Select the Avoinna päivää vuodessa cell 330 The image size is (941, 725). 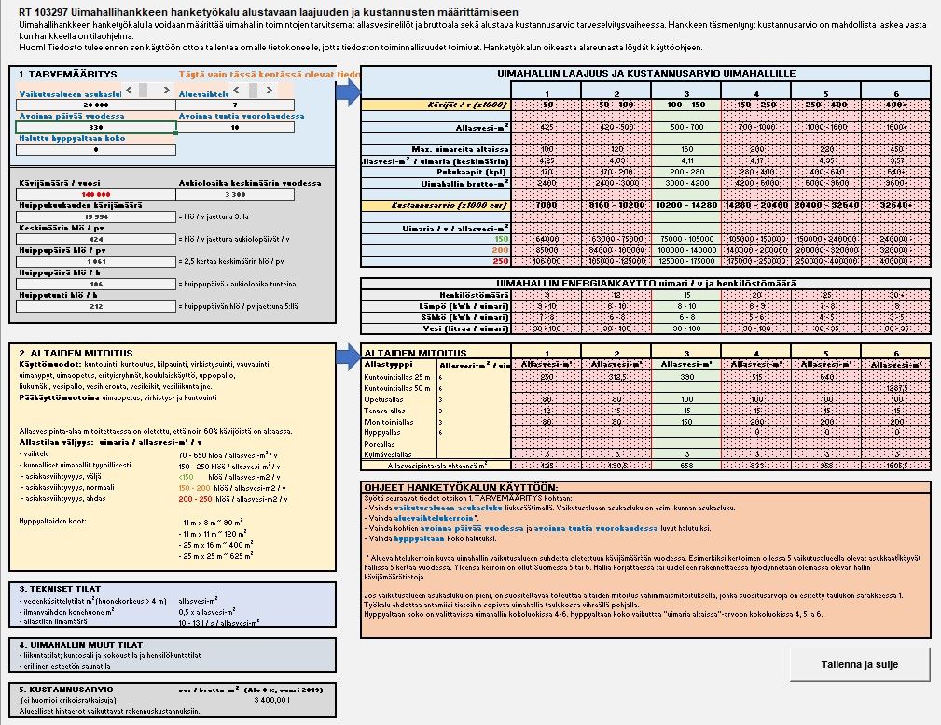coord(96,127)
